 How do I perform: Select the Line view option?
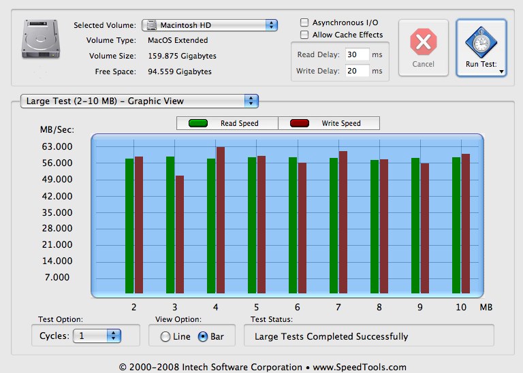[x=165, y=337]
